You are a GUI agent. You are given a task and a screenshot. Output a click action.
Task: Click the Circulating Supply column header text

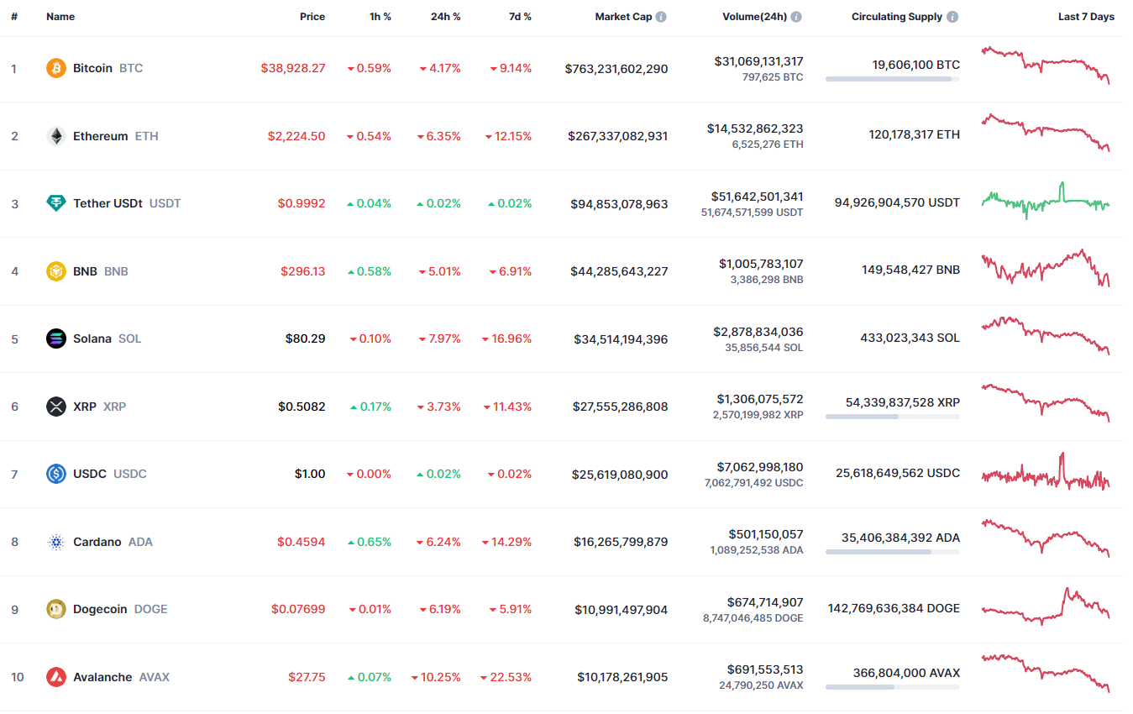pos(897,17)
